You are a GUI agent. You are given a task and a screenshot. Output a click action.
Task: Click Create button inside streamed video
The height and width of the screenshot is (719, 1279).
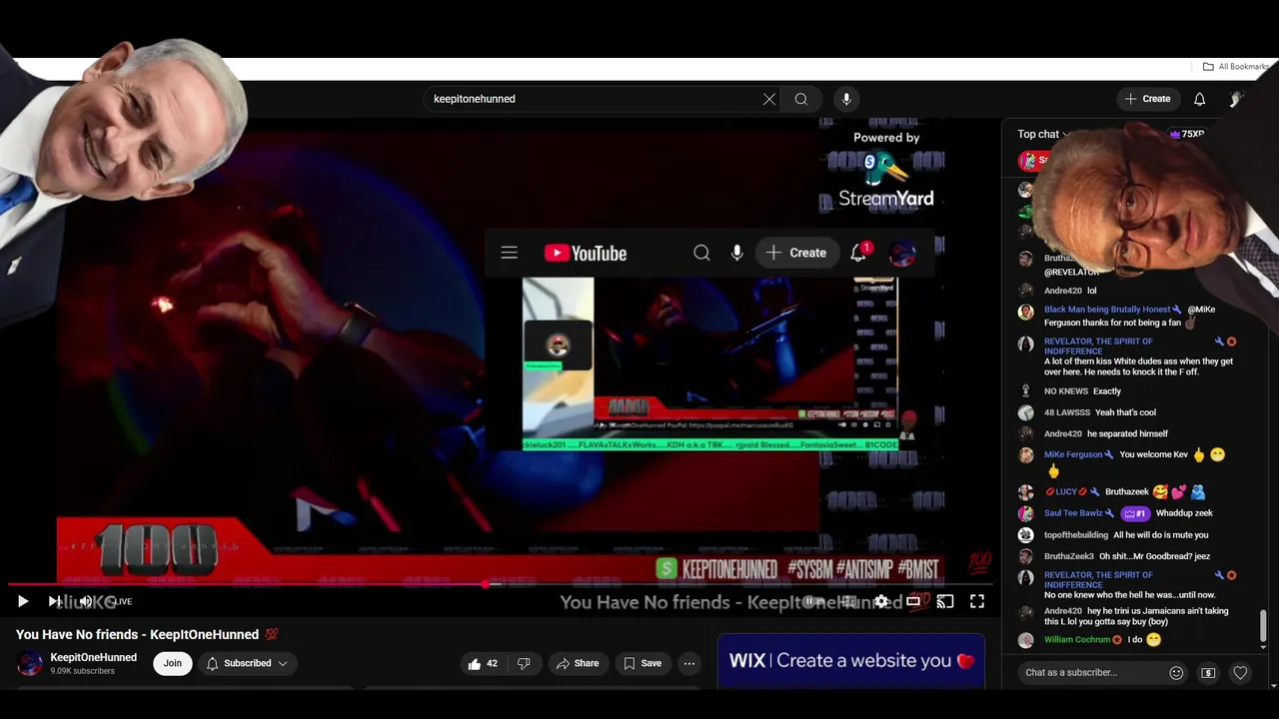click(x=796, y=253)
